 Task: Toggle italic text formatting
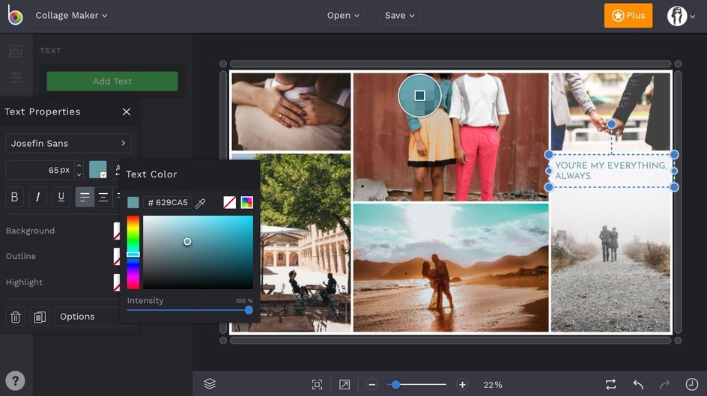pos(37,198)
